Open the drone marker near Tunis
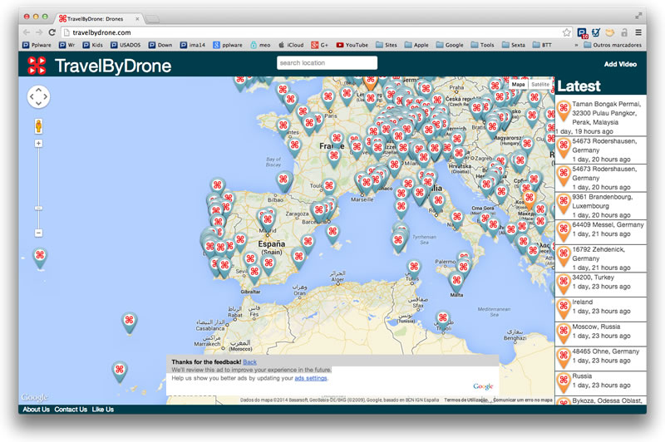665x442 pixels. pyautogui.click(x=414, y=269)
